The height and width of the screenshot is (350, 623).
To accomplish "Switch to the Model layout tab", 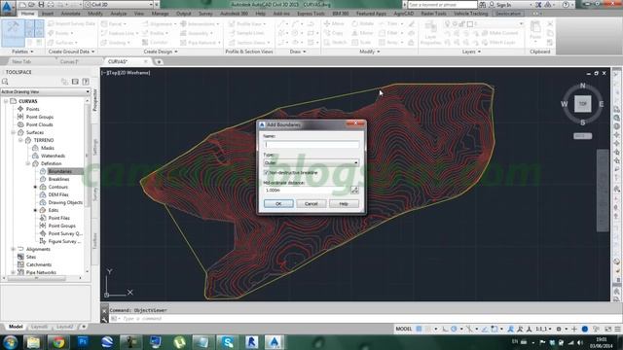I will pos(16,327).
